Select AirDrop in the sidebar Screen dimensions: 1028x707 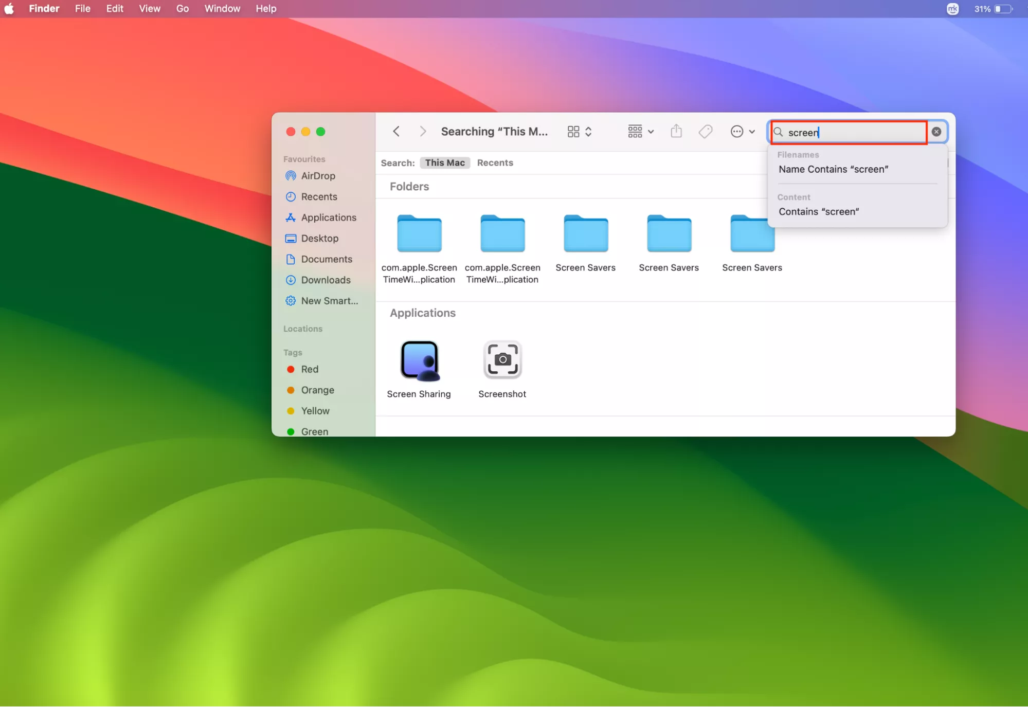click(317, 176)
